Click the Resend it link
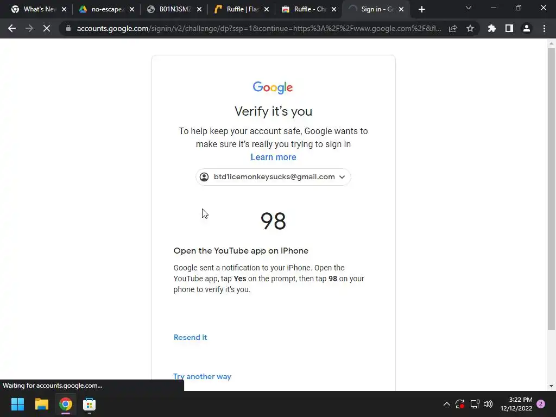The width and height of the screenshot is (556, 417). (x=191, y=337)
